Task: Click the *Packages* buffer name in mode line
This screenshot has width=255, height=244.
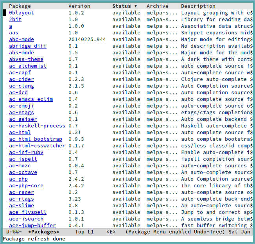Action: [x=44, y=231]
